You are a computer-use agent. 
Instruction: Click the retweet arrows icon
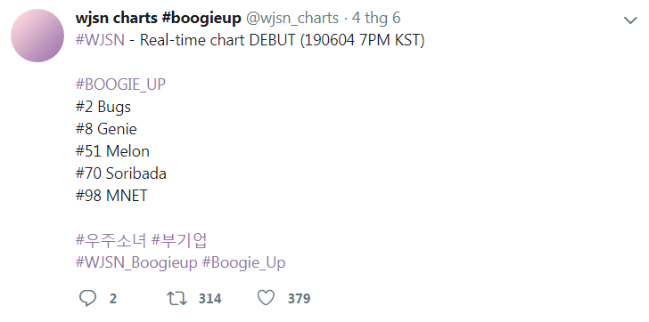pyautogui.click(x=177, y=298)
